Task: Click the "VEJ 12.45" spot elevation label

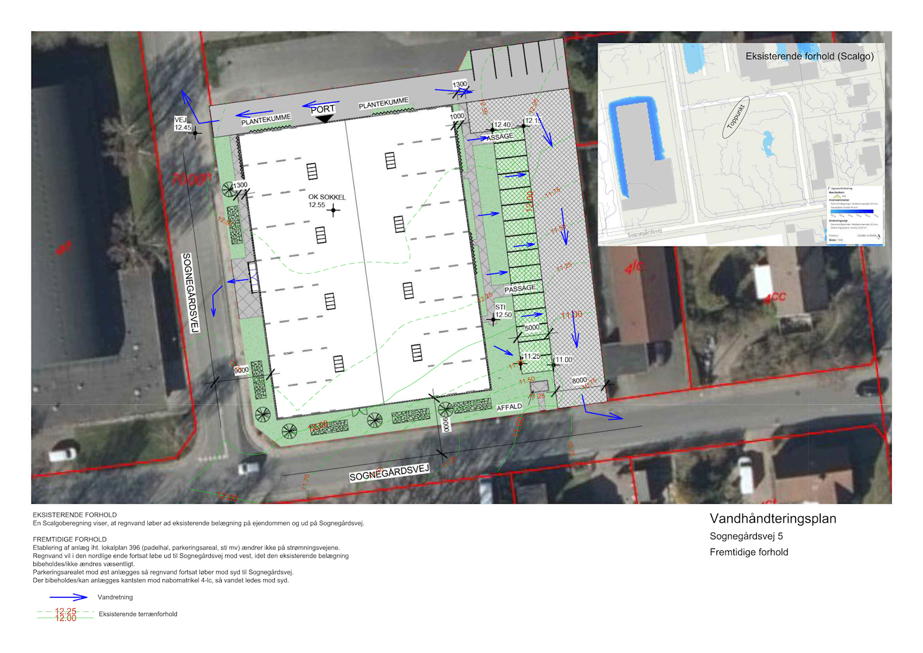Action: 182,124
